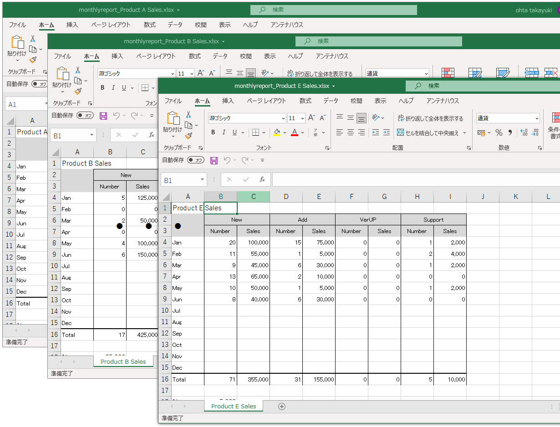Viewport: 560px width, 427px height.
Task: Toggle Italic in Product E window
Action: (x=224, y=132)
